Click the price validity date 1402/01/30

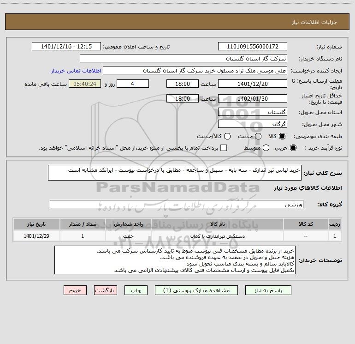(x=253, y=98)
